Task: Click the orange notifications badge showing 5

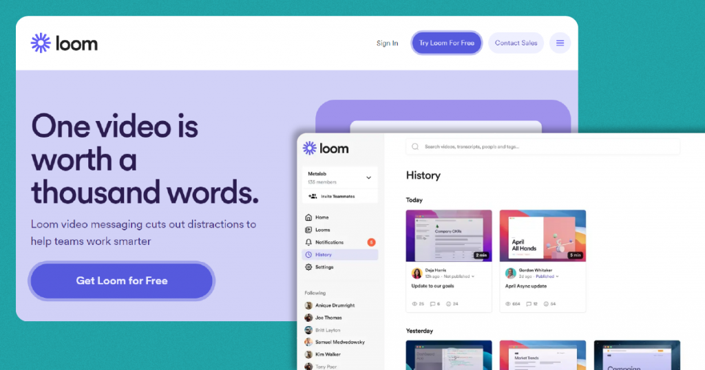Action: [x=371, y=242]
